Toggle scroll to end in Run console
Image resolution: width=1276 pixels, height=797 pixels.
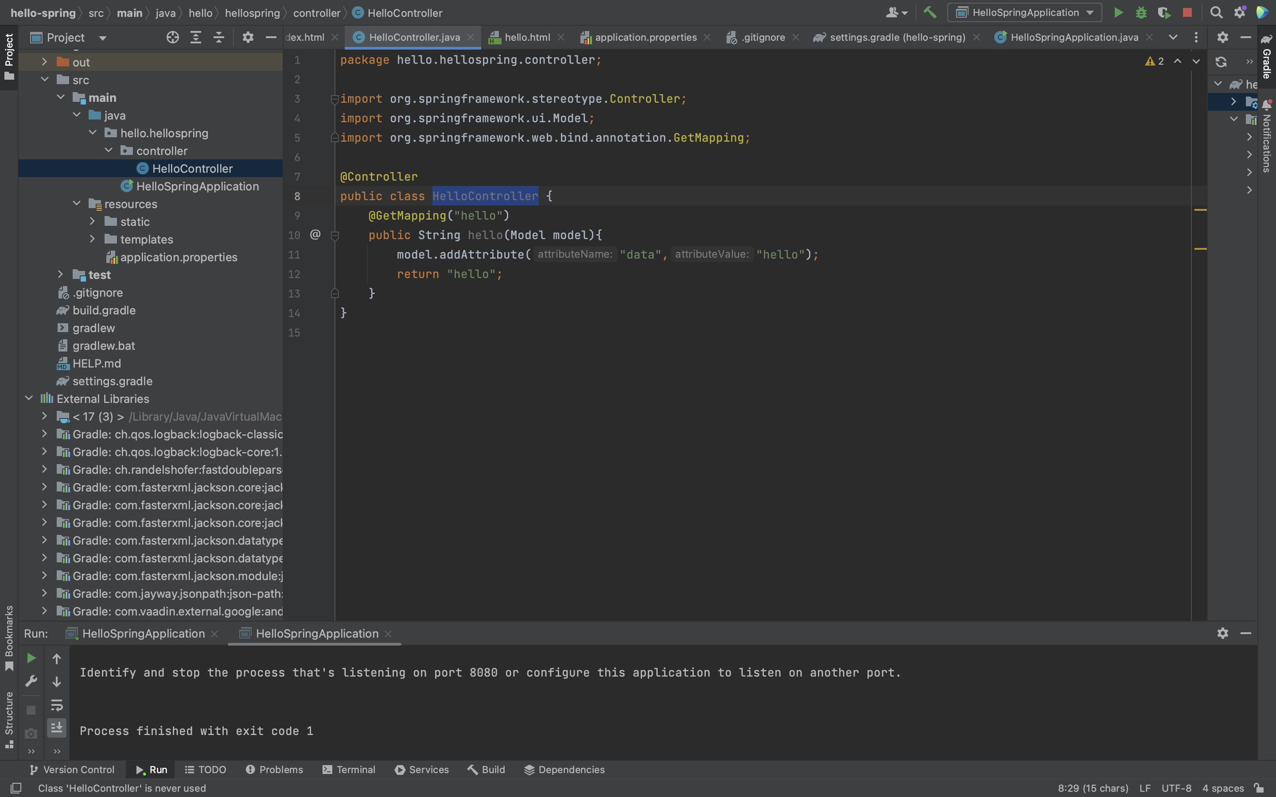pyautogui.click(x=56, y=728)
